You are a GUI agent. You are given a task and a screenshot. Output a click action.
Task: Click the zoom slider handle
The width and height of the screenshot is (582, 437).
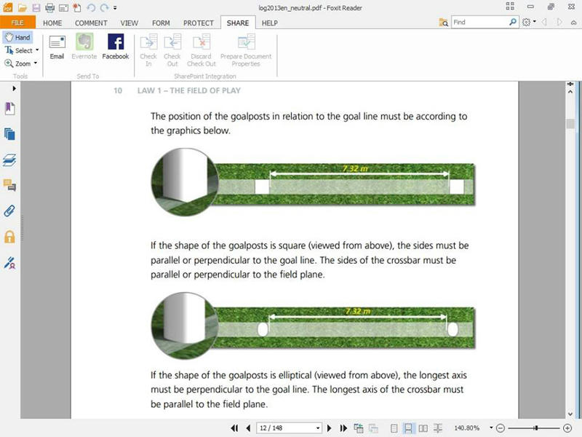[x=536, y=428]
